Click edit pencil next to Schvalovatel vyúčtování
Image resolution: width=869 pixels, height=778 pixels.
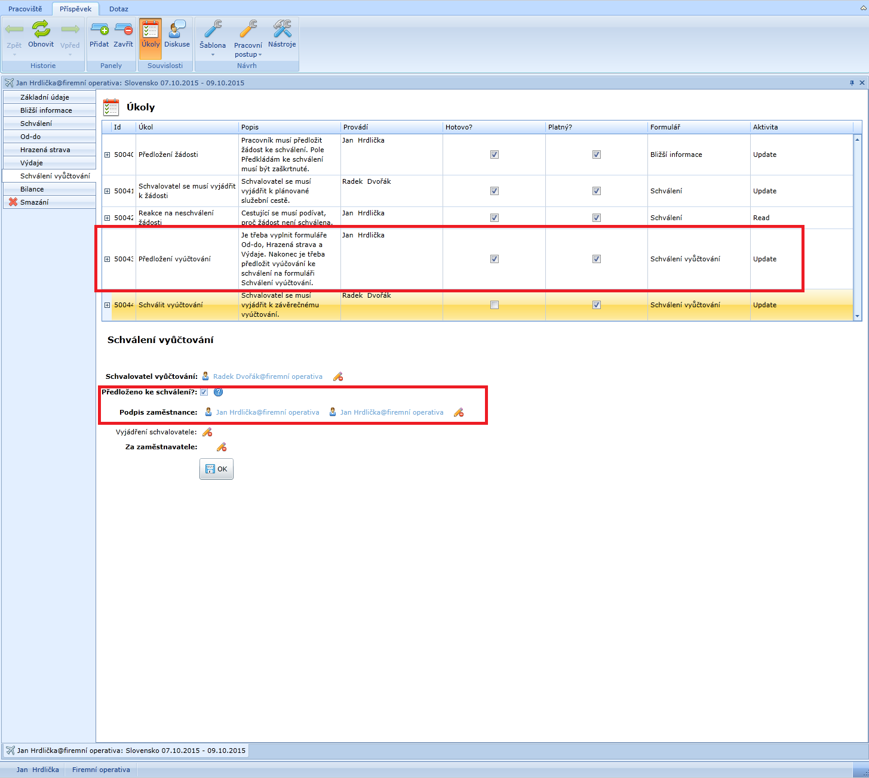[x=338, y=376]
